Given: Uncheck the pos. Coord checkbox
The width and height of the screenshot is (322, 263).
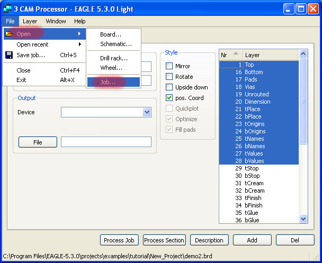Looking at the screenshot, I should pos(169,98).
